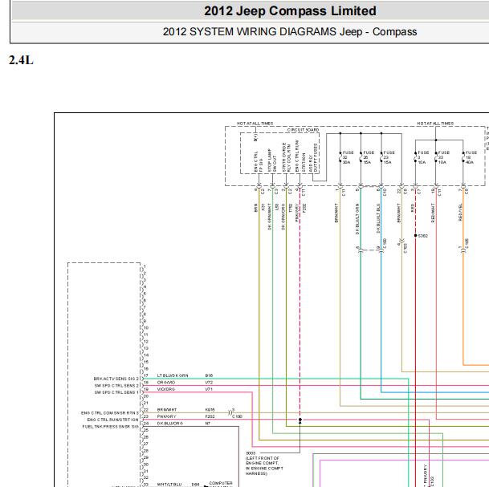The width and height of the screenshot is (489, 487).
Task: Click the vertical "RED/YEL" wire label
Action: click(460, 213)
